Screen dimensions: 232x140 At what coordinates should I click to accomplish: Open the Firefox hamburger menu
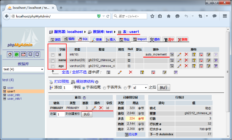click(x=225, y=16)
